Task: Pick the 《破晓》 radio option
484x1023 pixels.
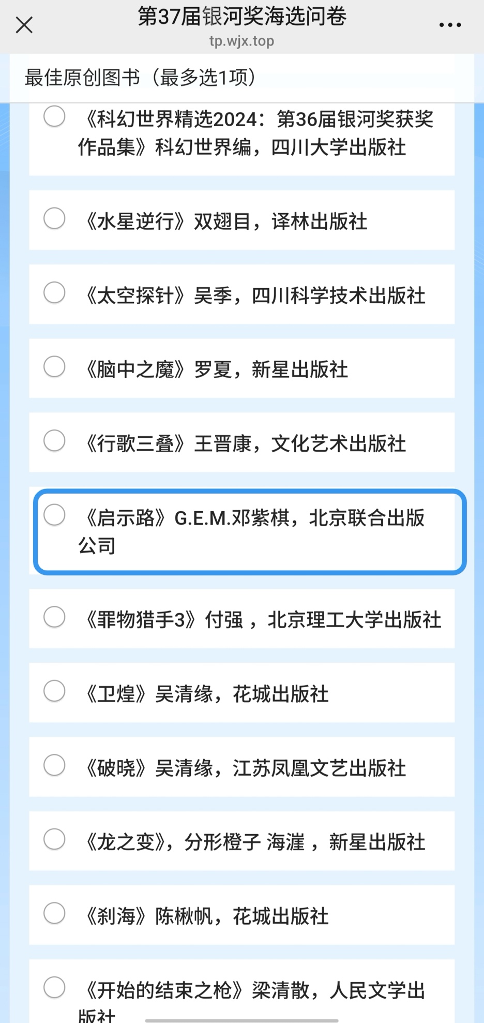Action: click(x=54, y=765)
